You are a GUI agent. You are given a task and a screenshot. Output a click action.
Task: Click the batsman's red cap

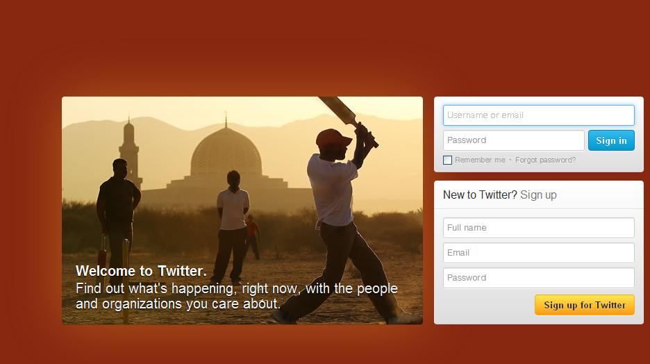tap(333, 138)
